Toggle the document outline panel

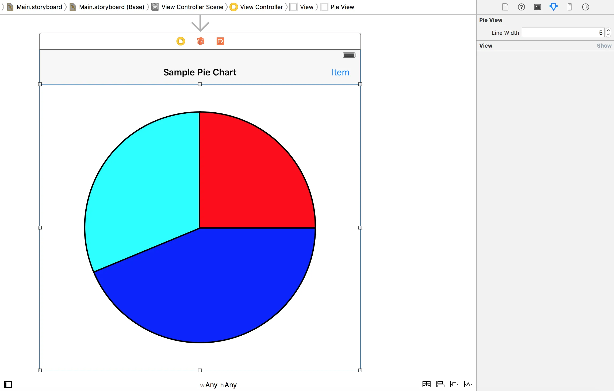coord(8,385)
